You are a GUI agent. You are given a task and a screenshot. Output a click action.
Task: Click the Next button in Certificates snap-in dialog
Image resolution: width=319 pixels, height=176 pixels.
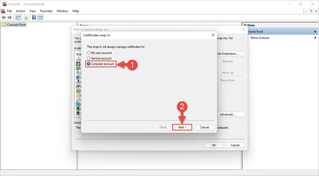182,127
